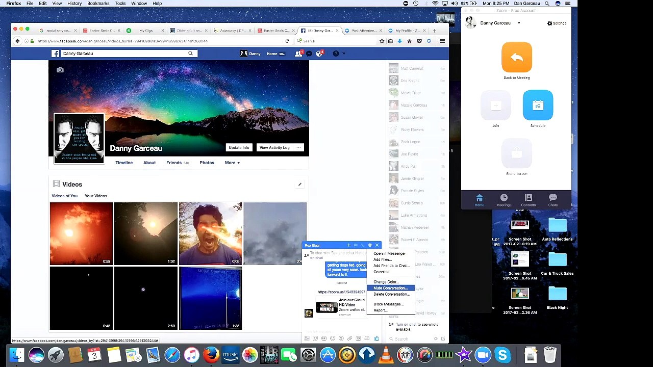Open VLC from the Dock
This screenshot has height=367, width=653.
coord(386,355)
